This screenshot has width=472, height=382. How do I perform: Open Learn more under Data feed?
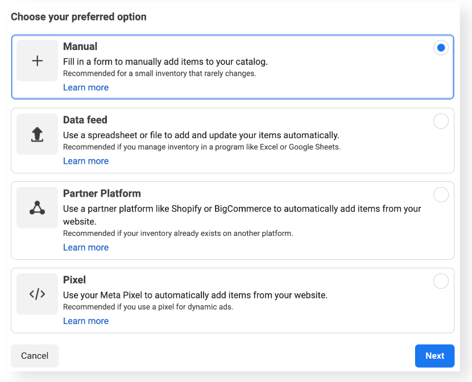coord(86,161)
